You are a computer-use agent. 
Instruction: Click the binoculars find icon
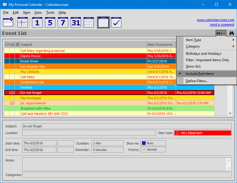(231, 33)
